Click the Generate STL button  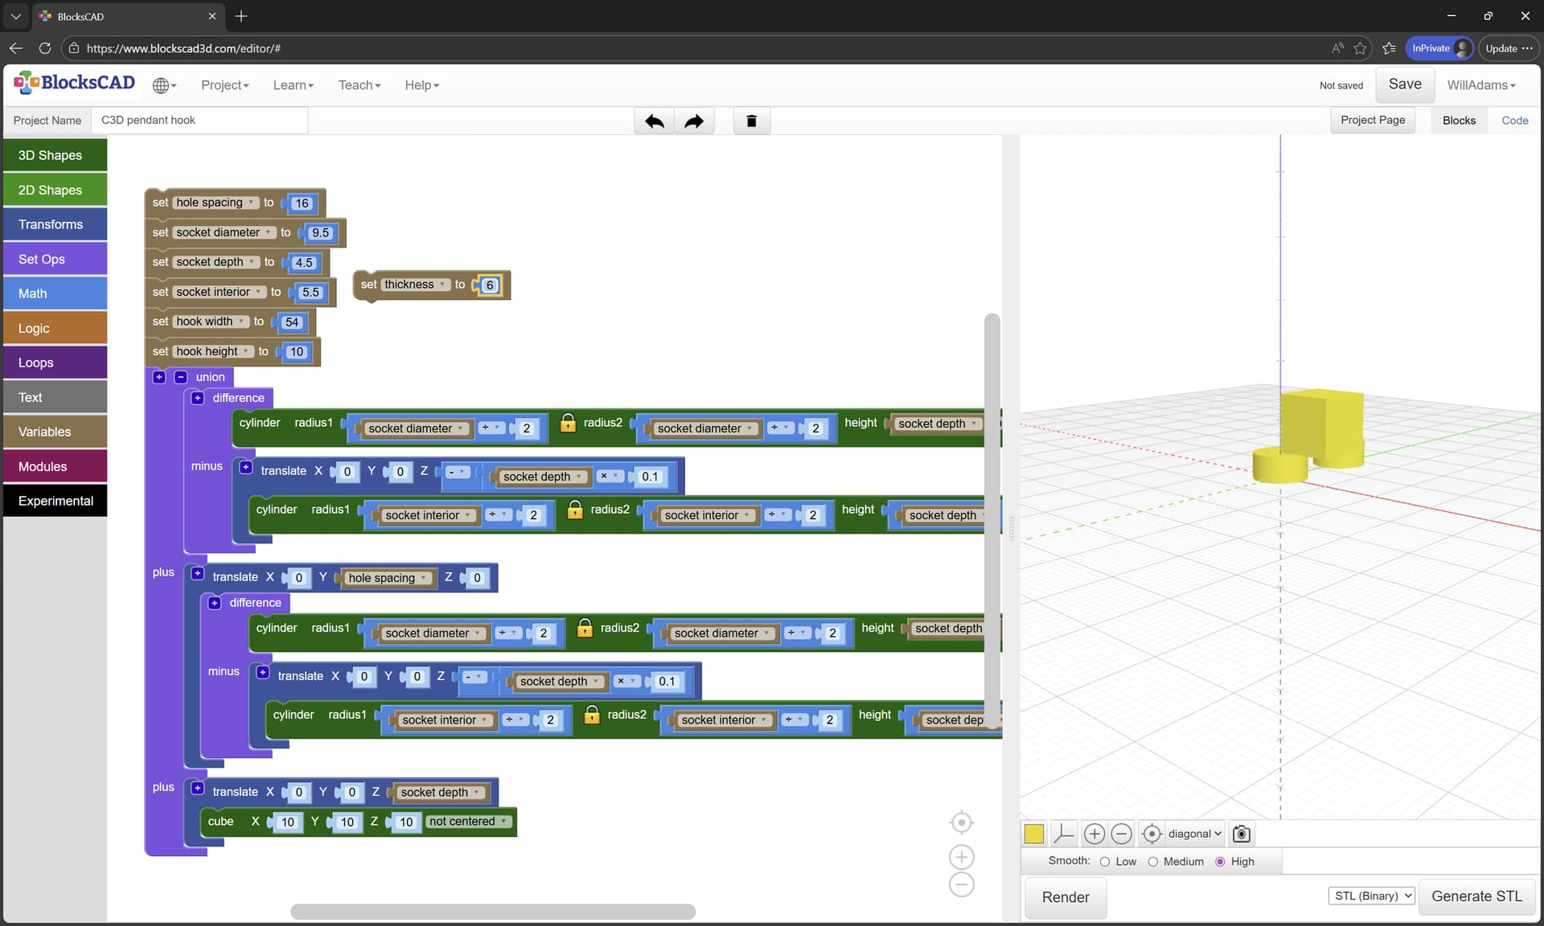(1476, 896)
